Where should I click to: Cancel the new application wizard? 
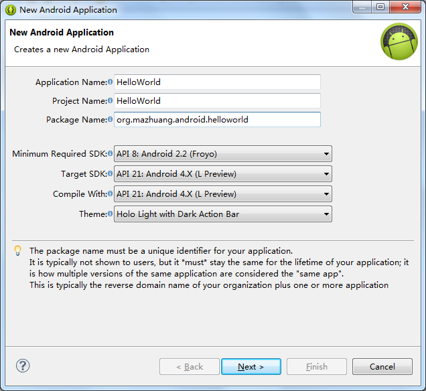382,366
